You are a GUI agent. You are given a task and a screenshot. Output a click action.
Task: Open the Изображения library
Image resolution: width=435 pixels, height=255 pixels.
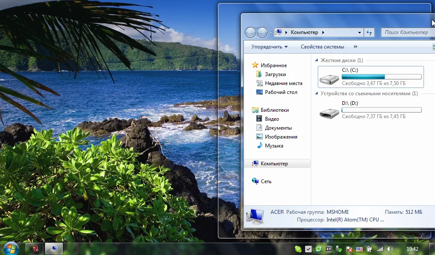281,137
